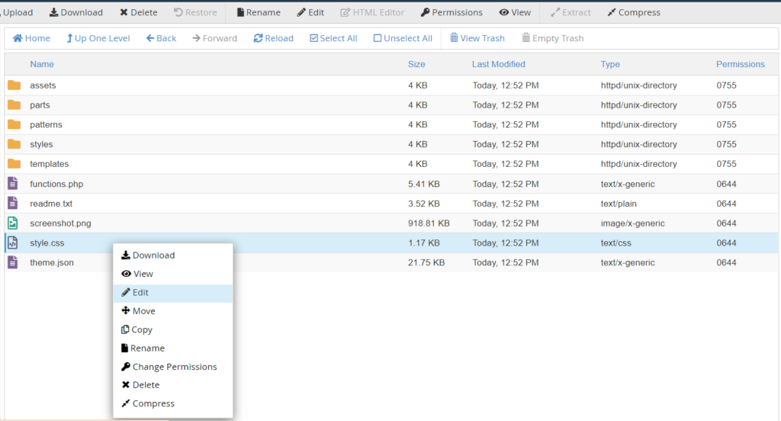
Task: Select the functions.php file name
Action: (x=56, y=184)
